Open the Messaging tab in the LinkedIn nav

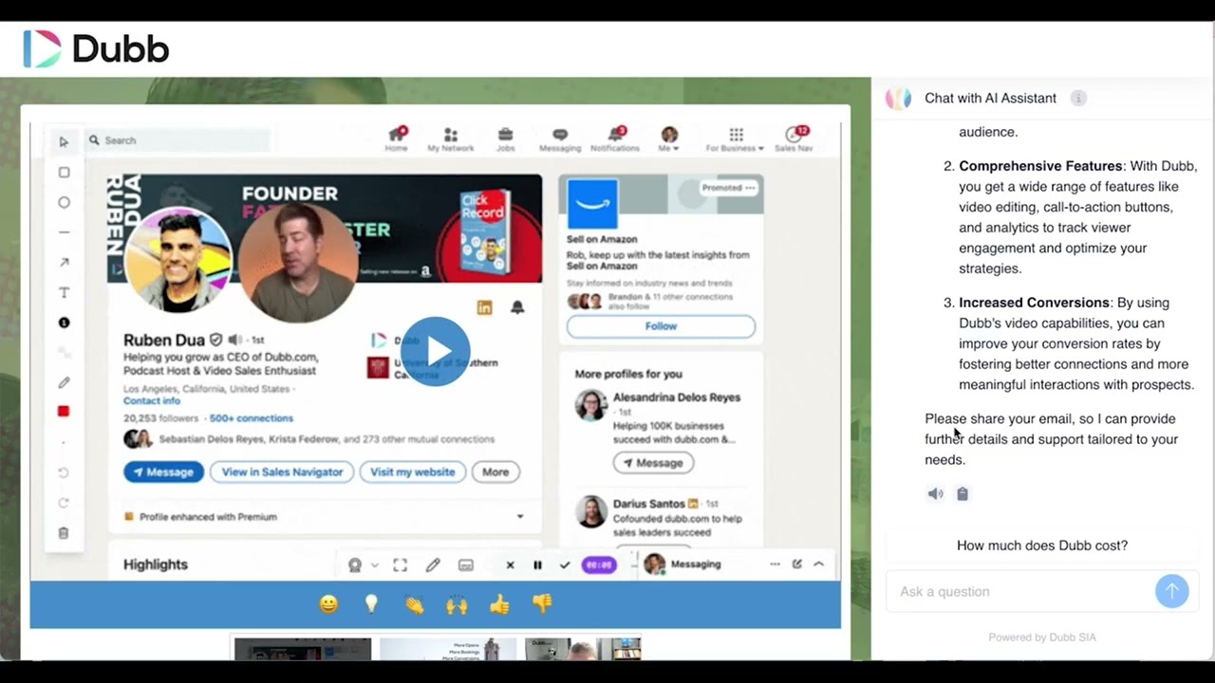tap(560, 138)
